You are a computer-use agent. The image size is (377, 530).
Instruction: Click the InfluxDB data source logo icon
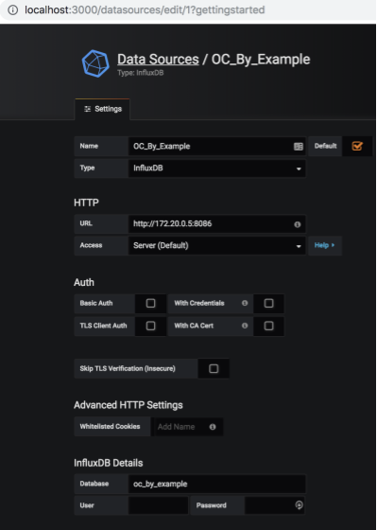95,63
